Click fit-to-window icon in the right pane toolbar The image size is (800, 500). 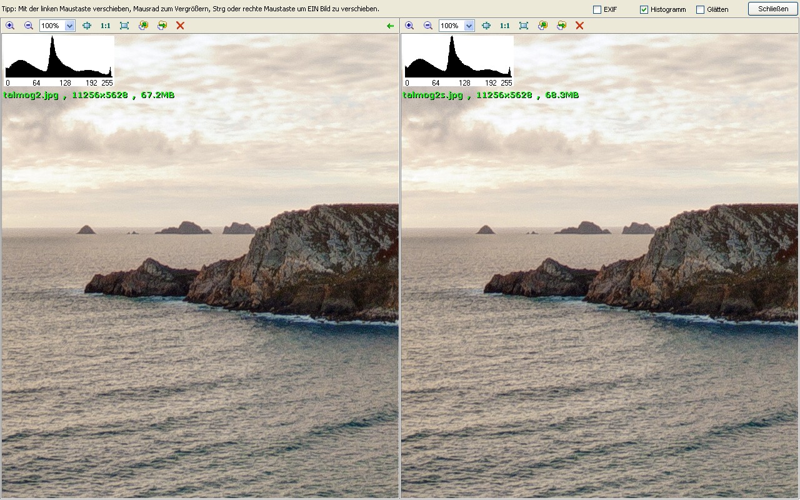[524, 26]
